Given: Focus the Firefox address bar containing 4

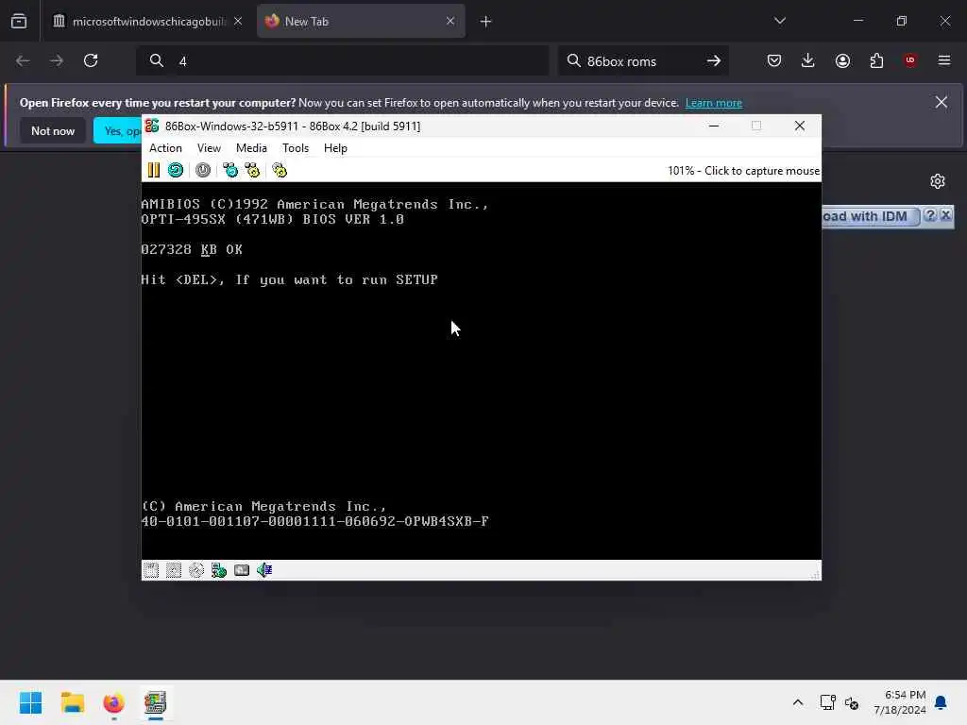Looking at the screenshot, I should tap(342, 60).
